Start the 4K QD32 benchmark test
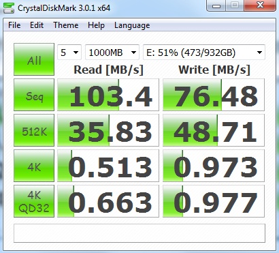 (34, 201)
